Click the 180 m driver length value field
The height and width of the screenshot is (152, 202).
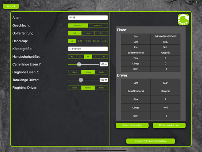coord(104,80)
